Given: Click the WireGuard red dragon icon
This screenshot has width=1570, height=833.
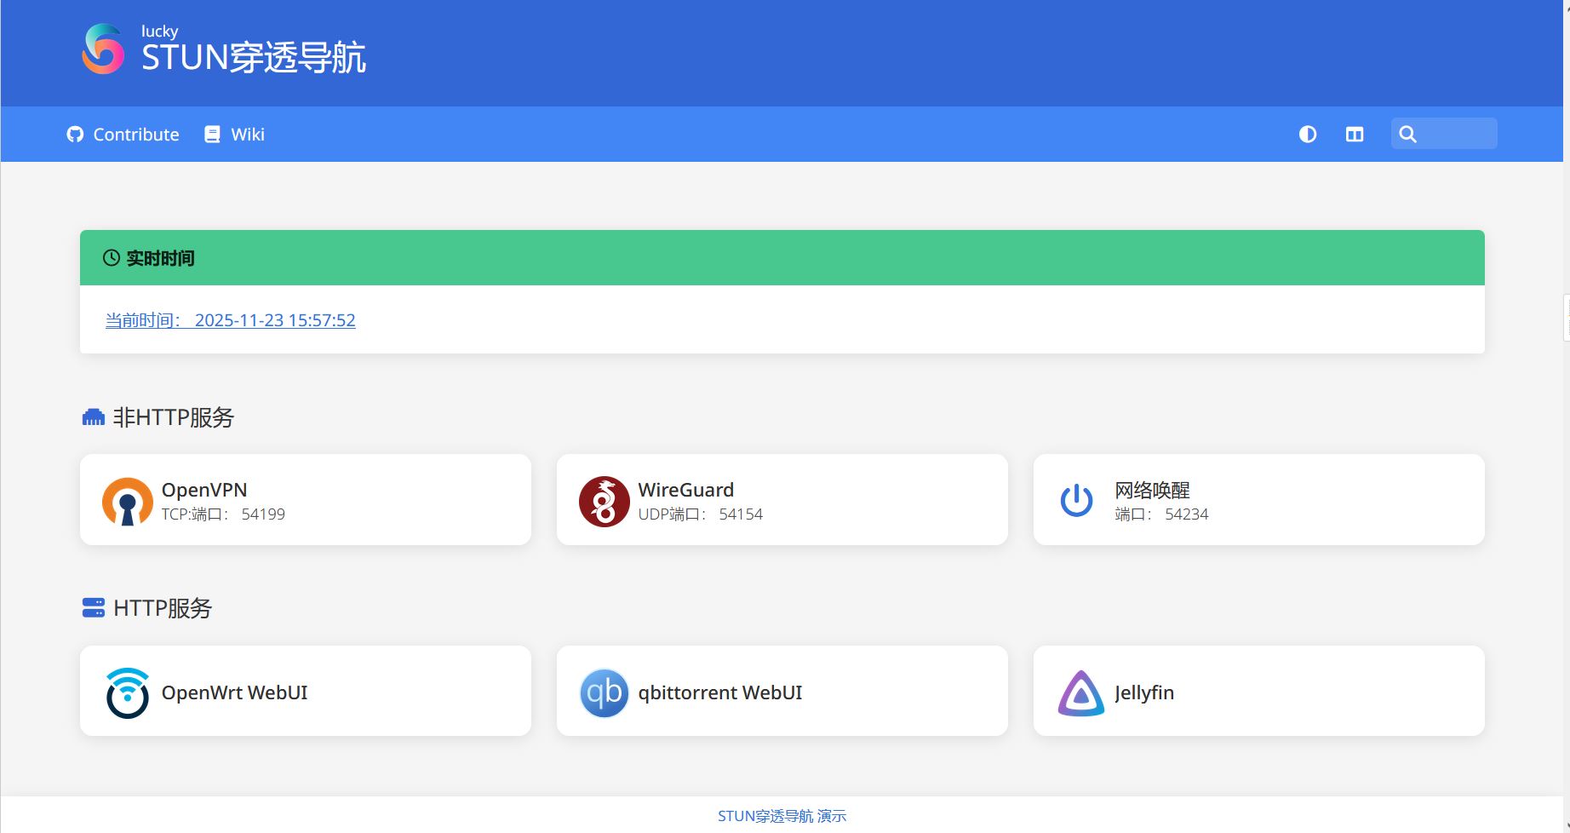Looking at the screenshot, I should coord(604,502).
